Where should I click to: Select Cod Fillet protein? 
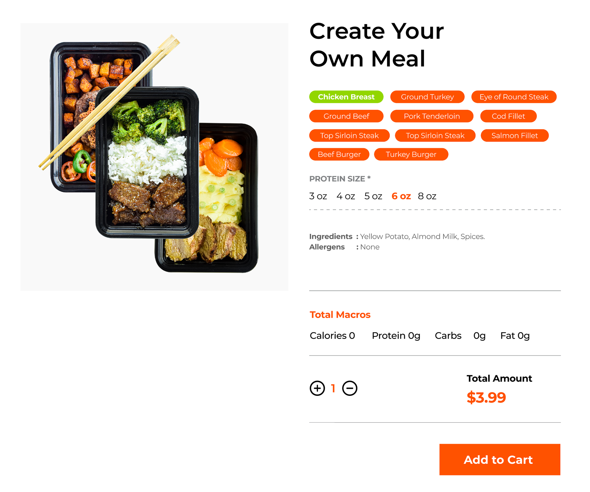point(508,116)
